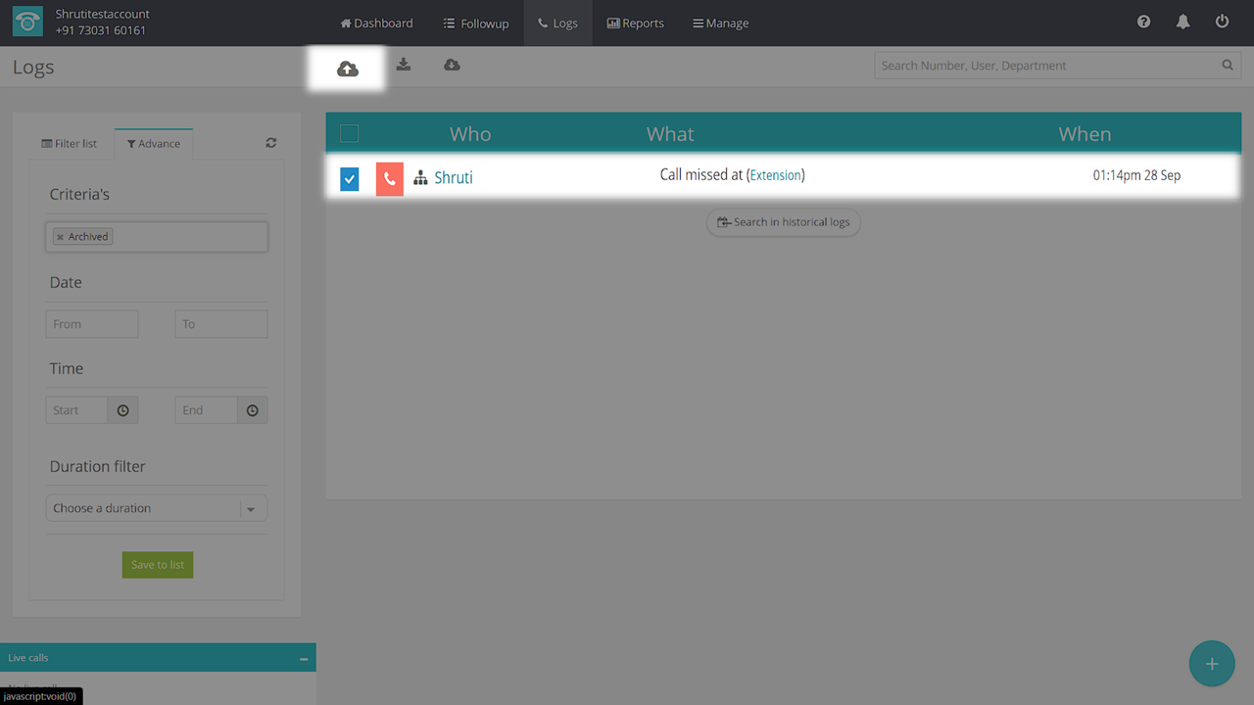Image resolution: width=1254 pixels, height=705 pixels.
Task: Click the download tray icon
Action: click(403, 65)
